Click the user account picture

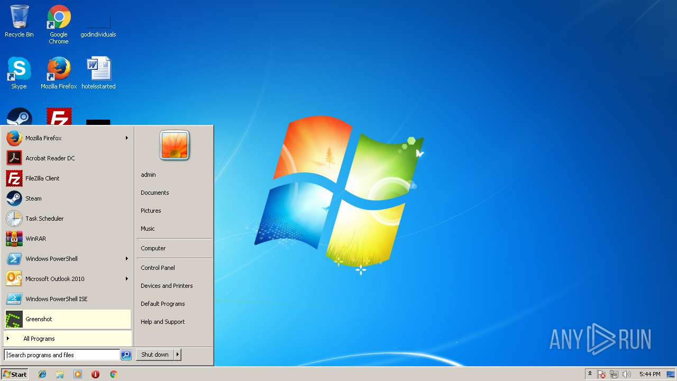tap(175, 145)
